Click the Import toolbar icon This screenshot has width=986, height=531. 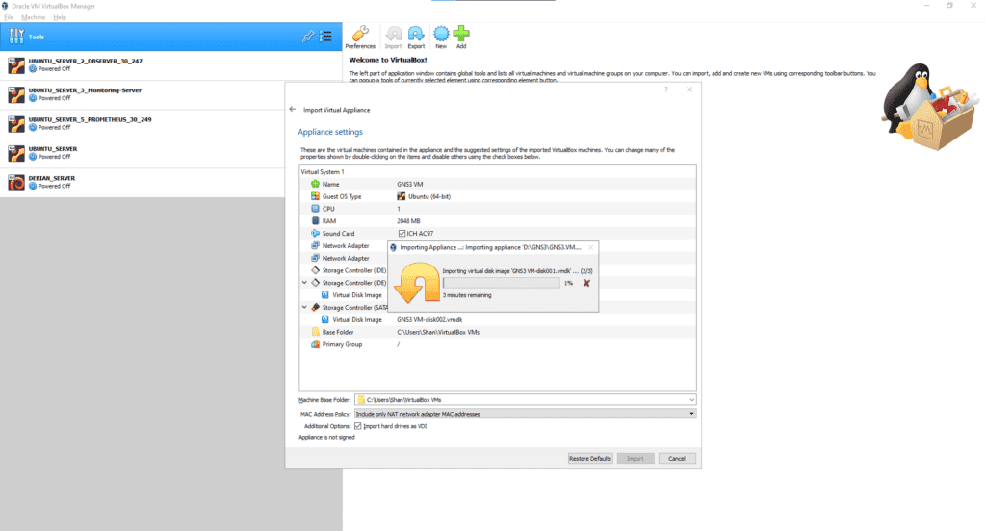[x=393, y=38]
